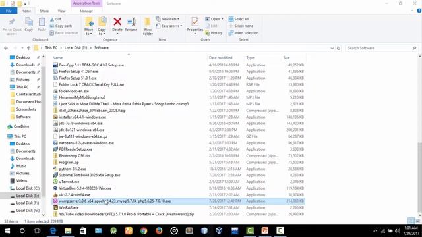Select Screenshots folder in navigation pane
422x237 pixels.
[26, 109]
